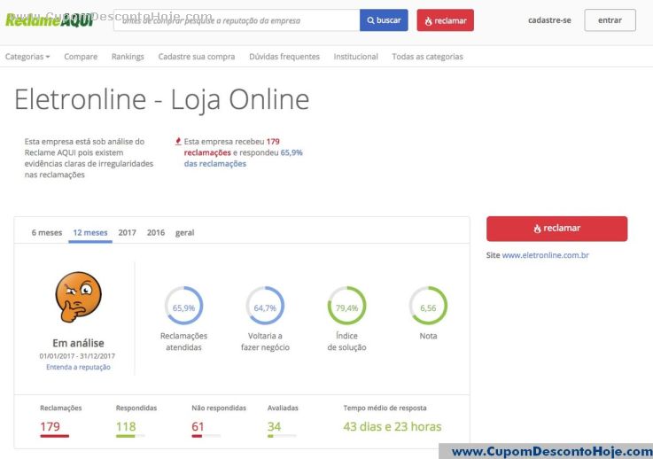Click the large red reclamar button on right
Viewport: 653px width, 459px height.
click(x=556, y=229)
